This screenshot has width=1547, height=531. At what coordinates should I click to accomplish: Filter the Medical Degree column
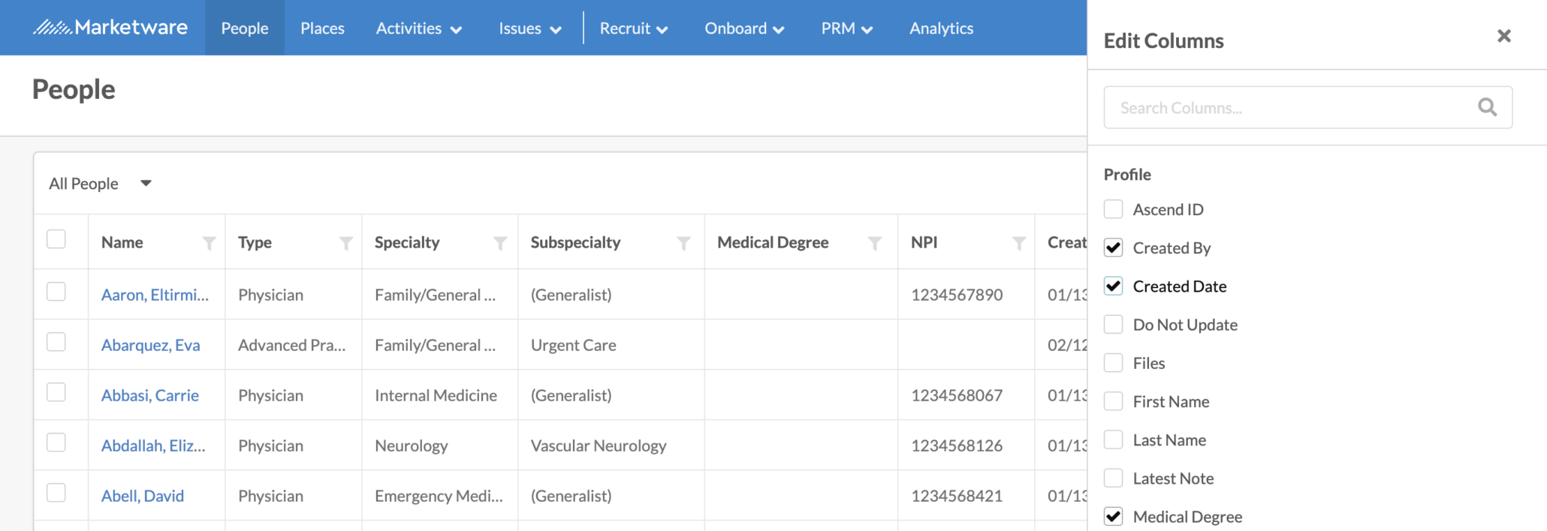pos(875,243)
